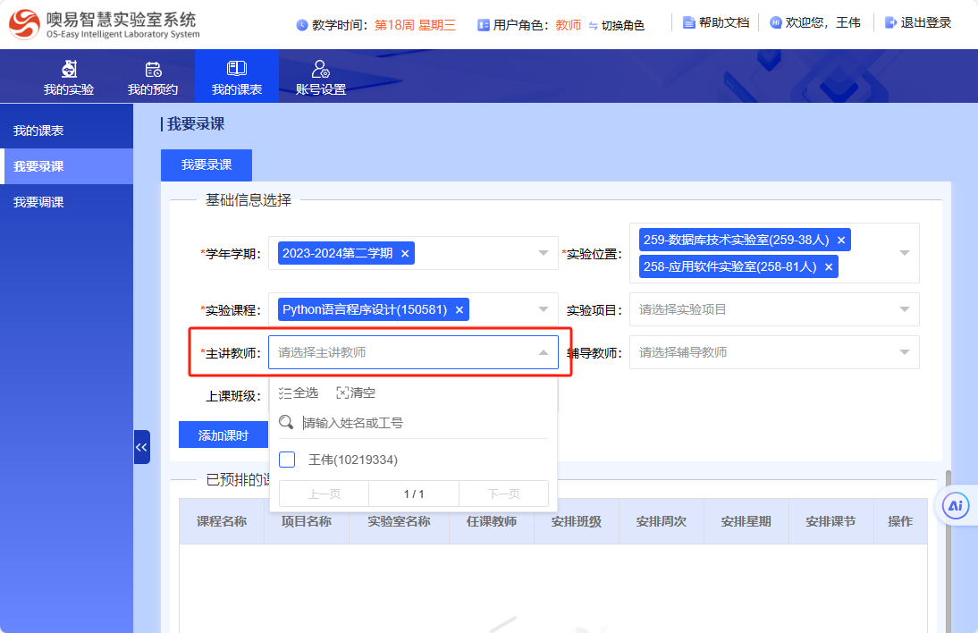
Task: Click 全选 to select all teachers
Action: (299, 392)
